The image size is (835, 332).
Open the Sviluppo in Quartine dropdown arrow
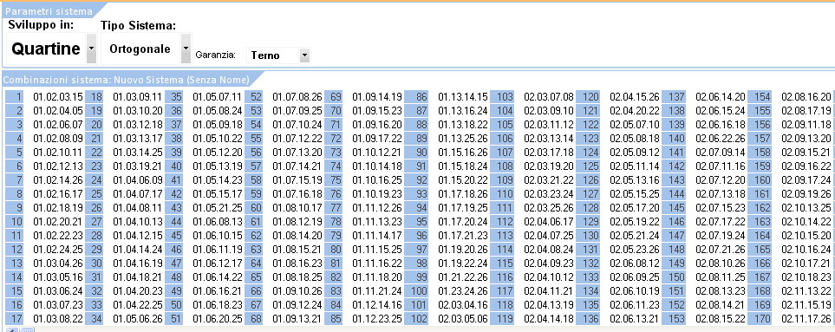pos(91,49)
